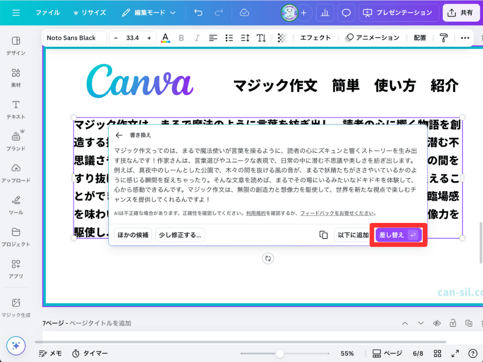Open the アプリ sidebar panel
The height and width of the screenshot is (362, 483).
click(16, 269)
